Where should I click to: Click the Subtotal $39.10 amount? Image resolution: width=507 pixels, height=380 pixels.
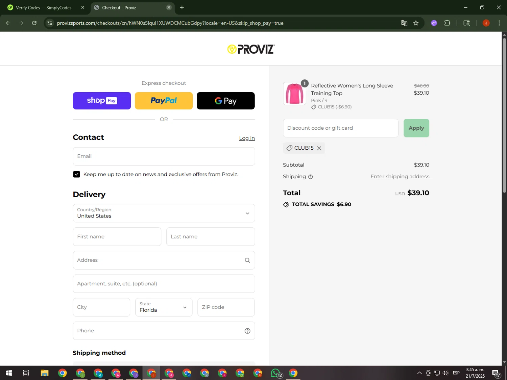click(x=421, y=165)
